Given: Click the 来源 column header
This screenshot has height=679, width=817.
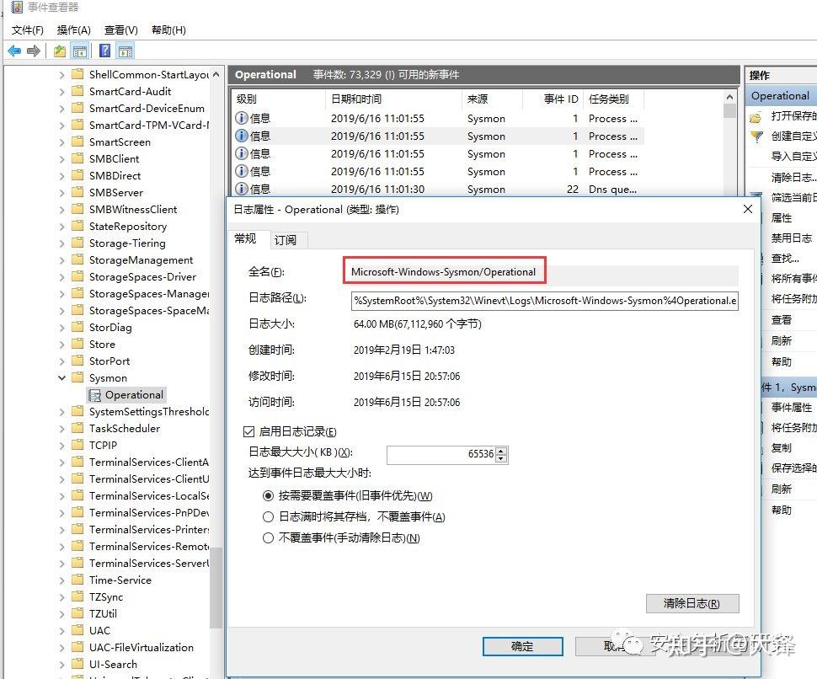Looking at the screenshot, I should (492, 99).
